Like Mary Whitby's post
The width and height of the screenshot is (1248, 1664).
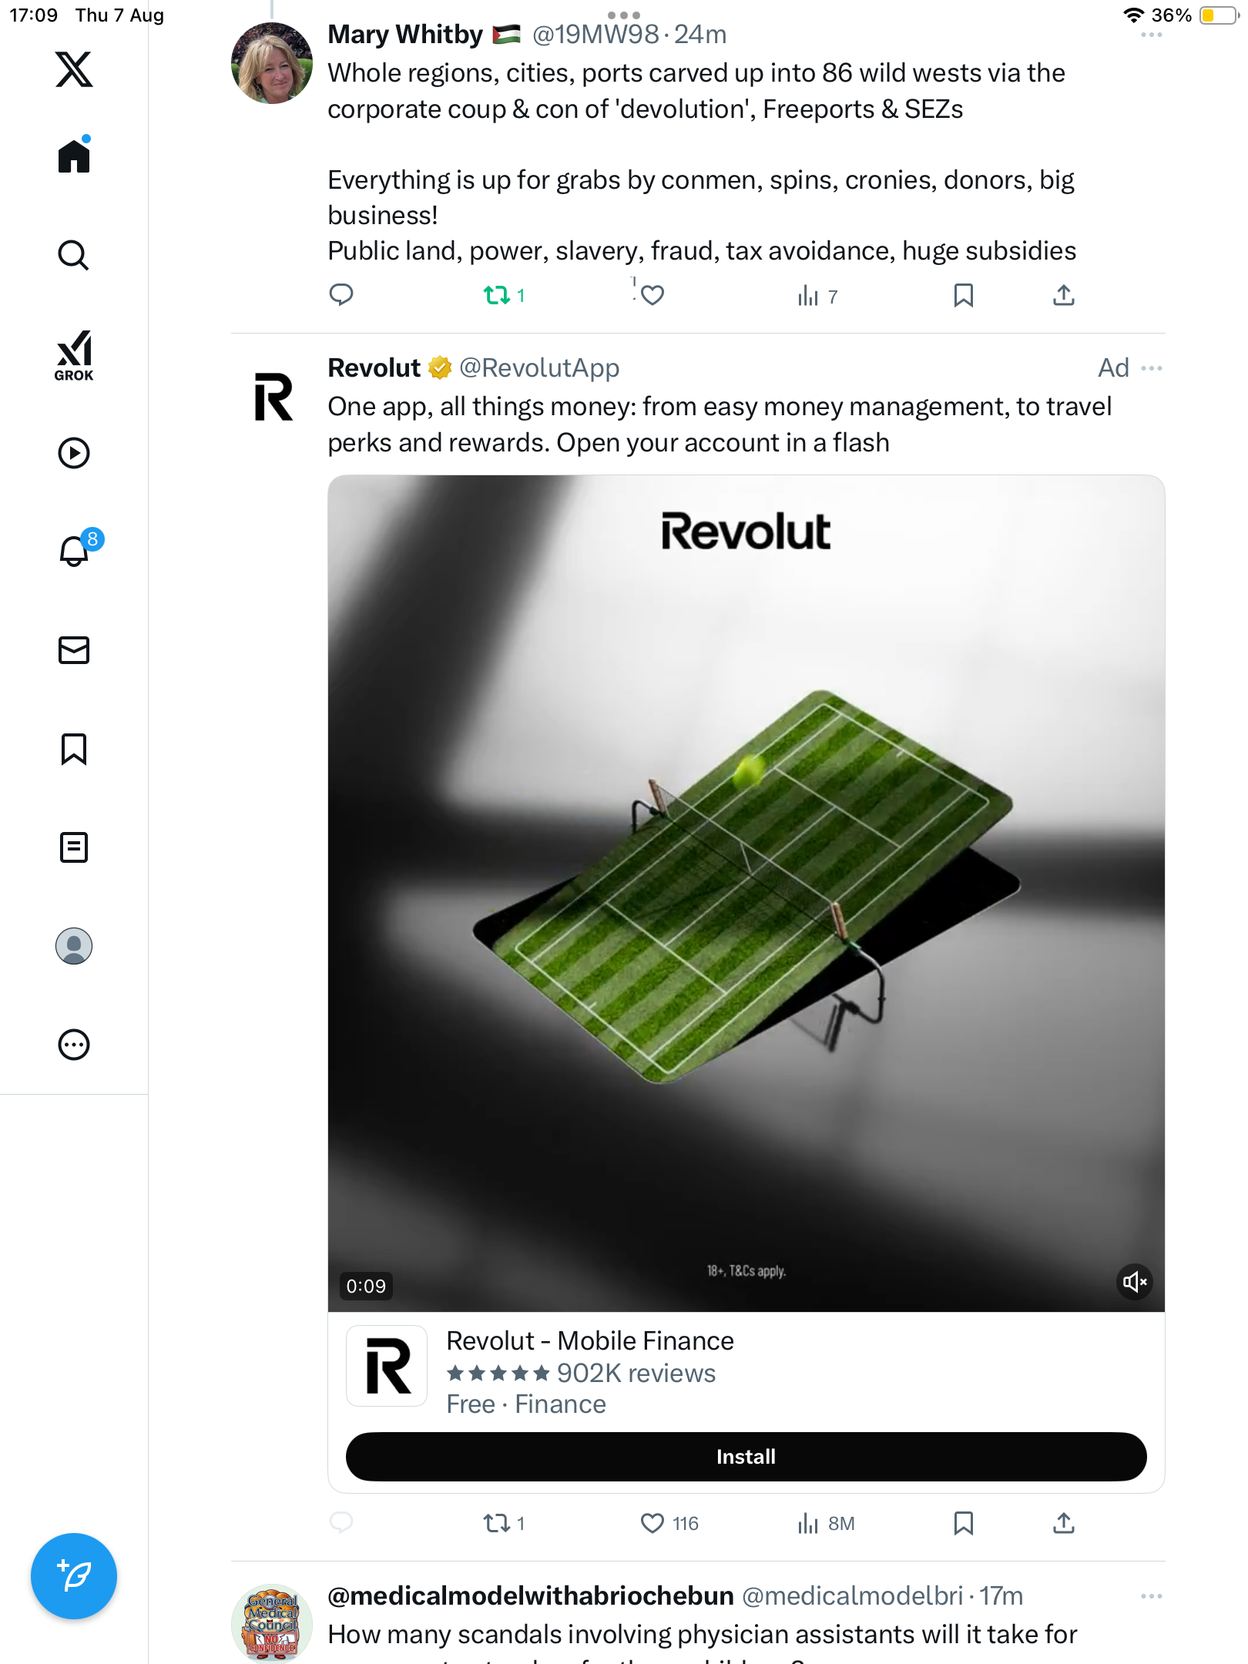point(653,295)
